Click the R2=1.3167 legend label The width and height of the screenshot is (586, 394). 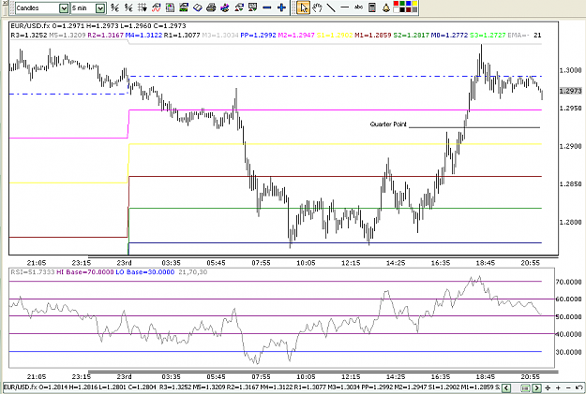click(x=105, y=35)
